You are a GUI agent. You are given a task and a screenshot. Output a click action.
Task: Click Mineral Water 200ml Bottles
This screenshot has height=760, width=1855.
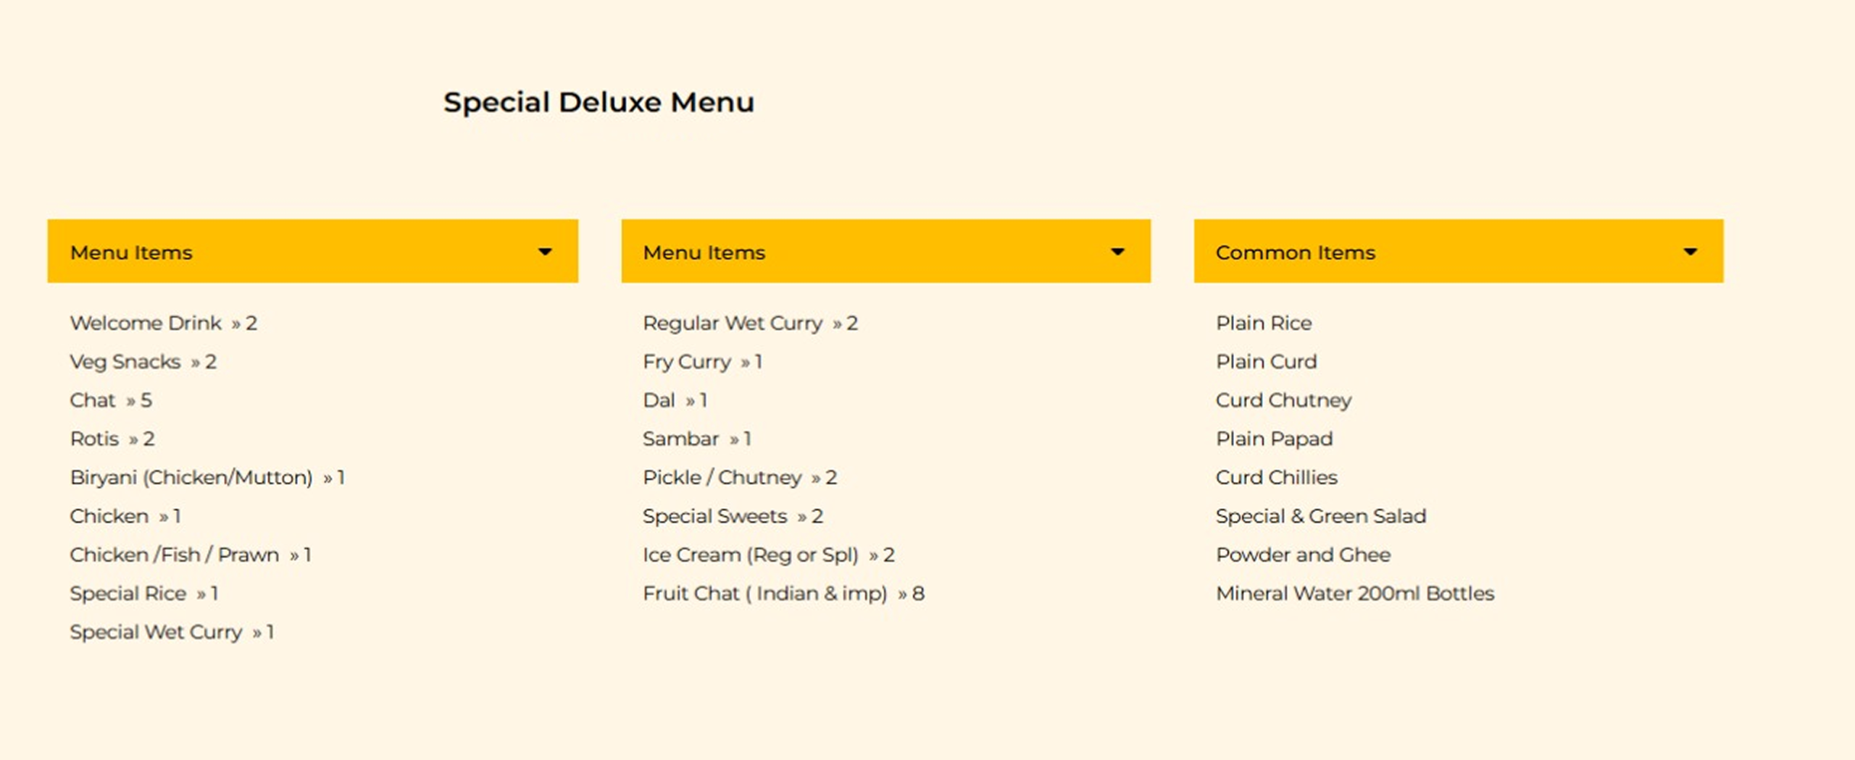pos(1354,594)
